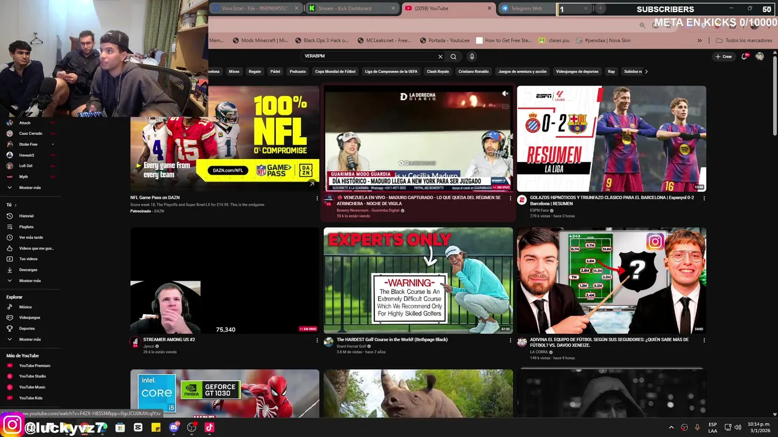The image size is (778, 437).
Task: Open the Tú section chevron
Action: coord(16,205)
